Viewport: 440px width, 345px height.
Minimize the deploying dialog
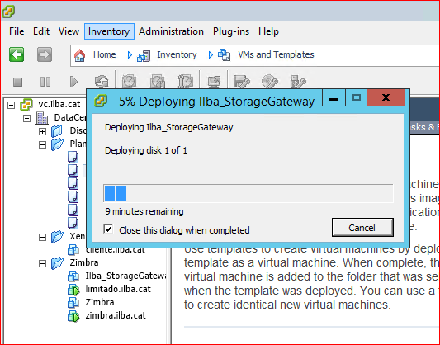pyautogui.click(x=334, y=98)
